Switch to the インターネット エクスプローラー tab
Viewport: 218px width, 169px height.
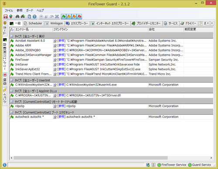(110, 23)
